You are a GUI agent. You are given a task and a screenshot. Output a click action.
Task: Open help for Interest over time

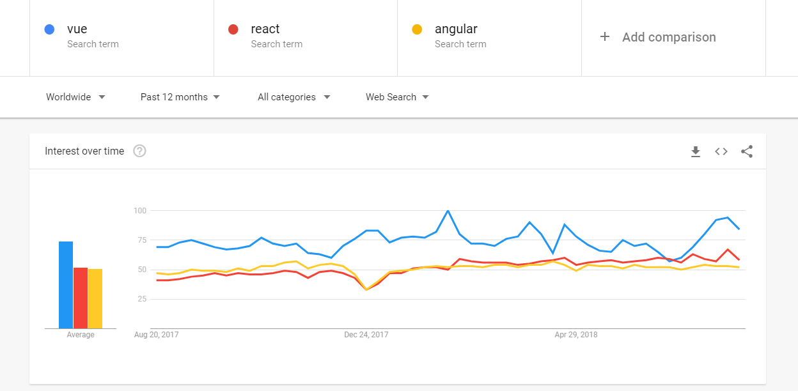pyautogui.click(x=139, y=151)
